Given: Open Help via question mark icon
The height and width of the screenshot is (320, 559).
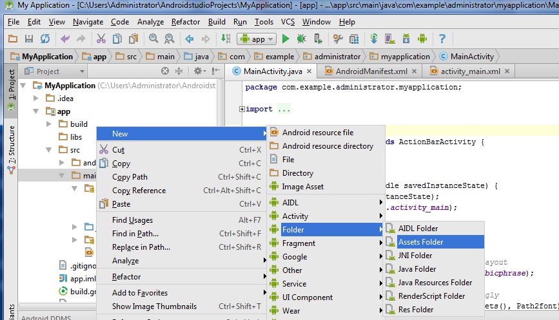Looking at the screenshot, I should [x=442, y=39].
